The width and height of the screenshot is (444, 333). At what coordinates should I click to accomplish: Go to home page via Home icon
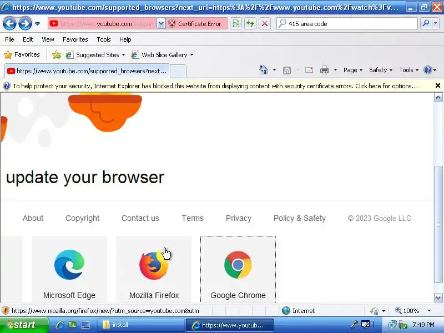click(263, 70)
